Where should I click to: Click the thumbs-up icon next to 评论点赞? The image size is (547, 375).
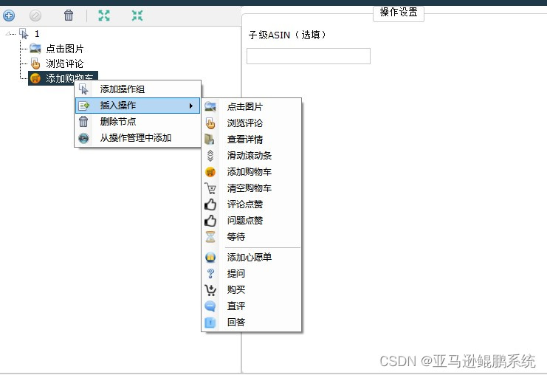[210, 204]
